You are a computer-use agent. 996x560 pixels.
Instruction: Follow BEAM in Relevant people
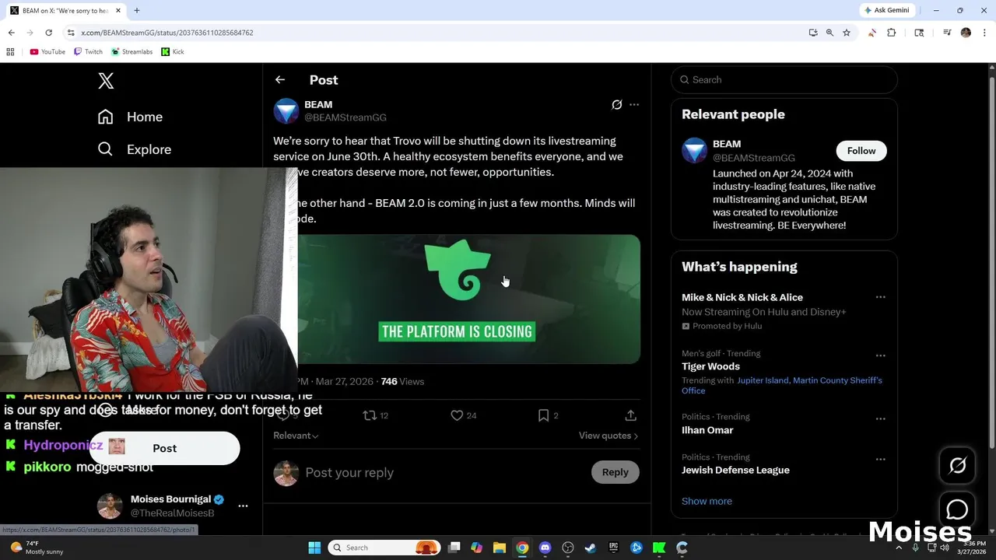click(x=861, y=151)
